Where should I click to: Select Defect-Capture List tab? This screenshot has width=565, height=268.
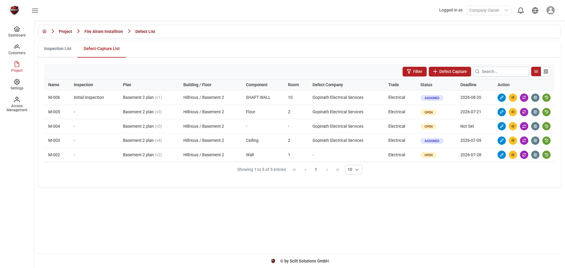pos(102,49)
